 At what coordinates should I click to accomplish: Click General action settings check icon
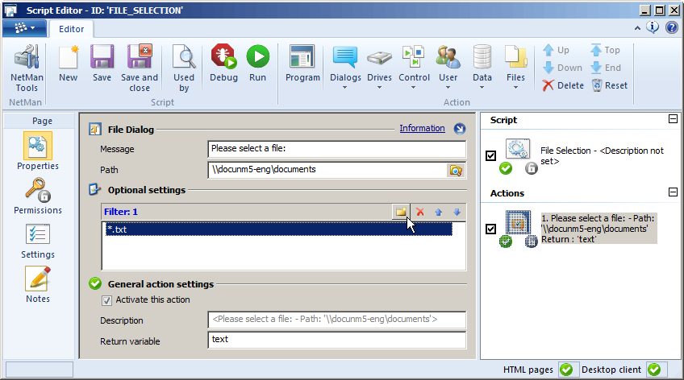pyautogui.click(x=95, y=284)
